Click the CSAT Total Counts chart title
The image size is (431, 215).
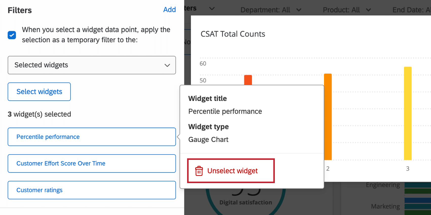pyautogui.click(x=232, y=34)
